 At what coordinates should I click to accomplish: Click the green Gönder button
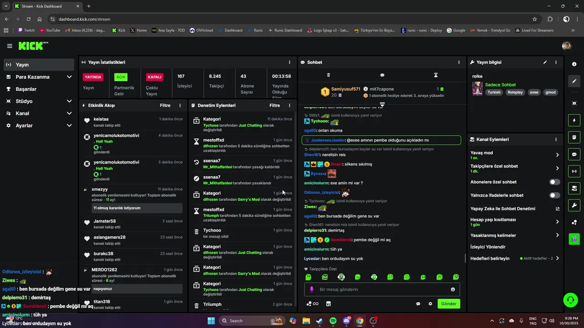(x=448, y=304)
